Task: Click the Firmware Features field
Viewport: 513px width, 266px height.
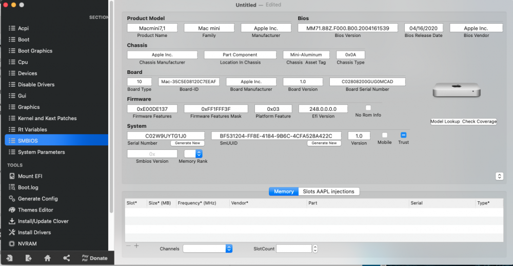Action: [x=152, y=109]
